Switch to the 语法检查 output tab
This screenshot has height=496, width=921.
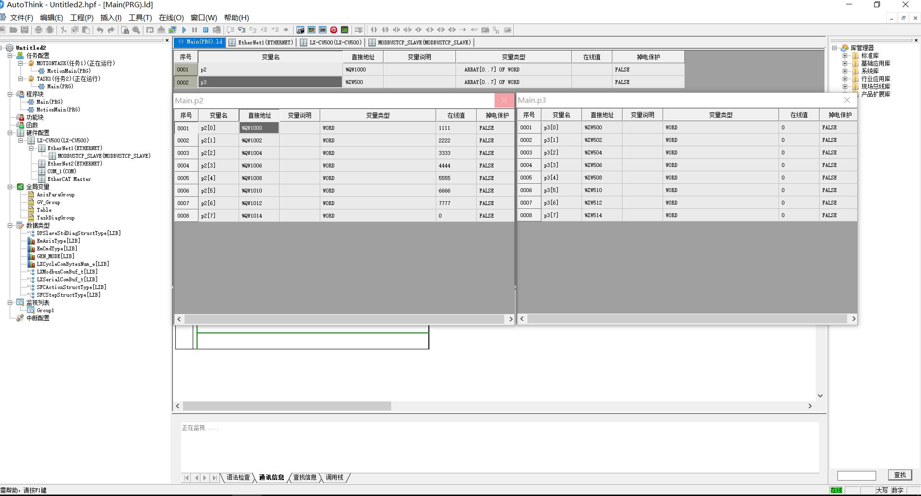pos(238,477)
